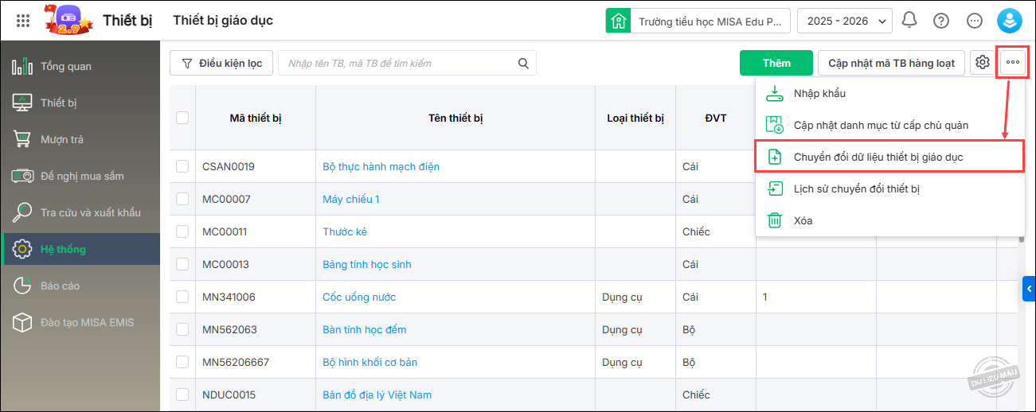Toggle the select-all header checkbox
The image size is (1036, 412).
tap(182, 118)
